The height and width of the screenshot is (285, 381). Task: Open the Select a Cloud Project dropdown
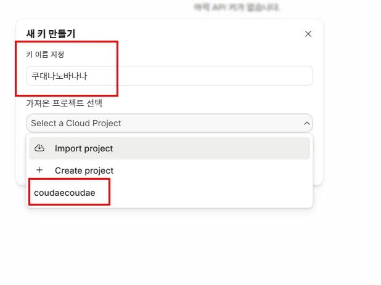[169, 123]
